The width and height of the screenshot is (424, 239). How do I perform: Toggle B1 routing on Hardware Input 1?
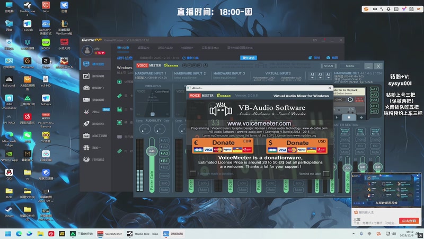click(164, 161)
